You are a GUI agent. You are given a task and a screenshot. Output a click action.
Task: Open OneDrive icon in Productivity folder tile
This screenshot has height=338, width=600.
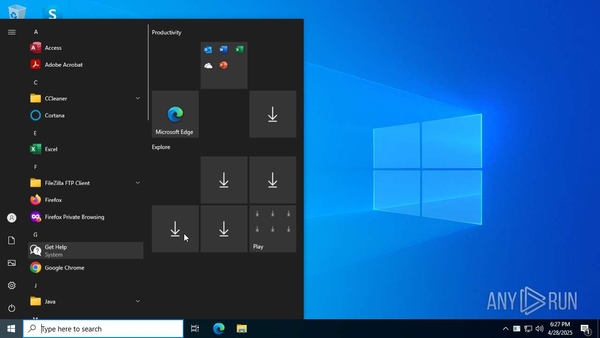208,65
